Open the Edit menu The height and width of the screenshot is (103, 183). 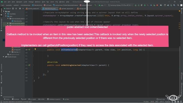[9, 2]
